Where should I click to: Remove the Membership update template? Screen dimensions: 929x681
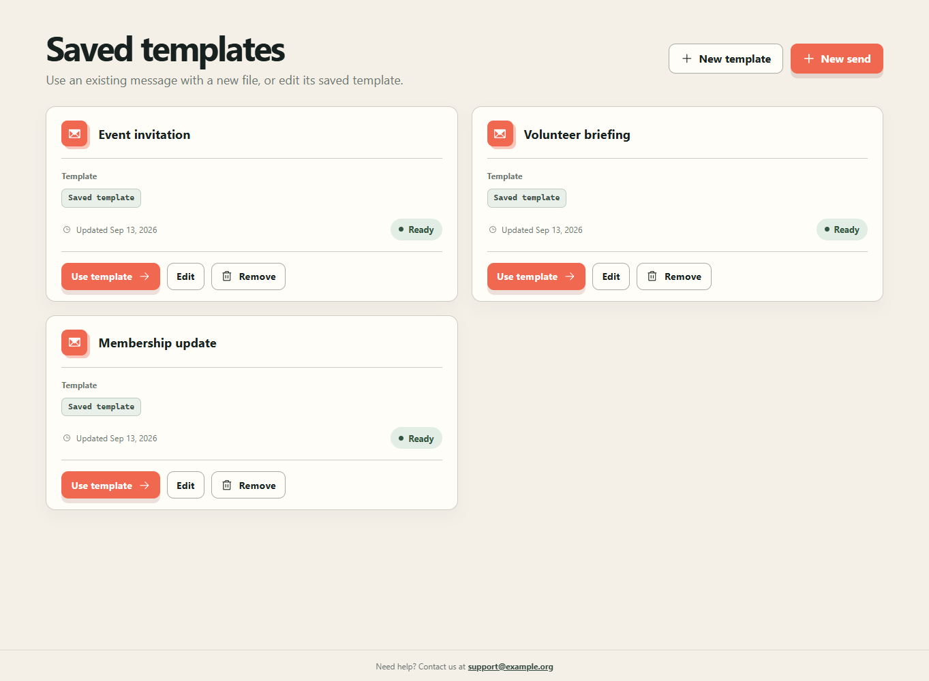248,486
